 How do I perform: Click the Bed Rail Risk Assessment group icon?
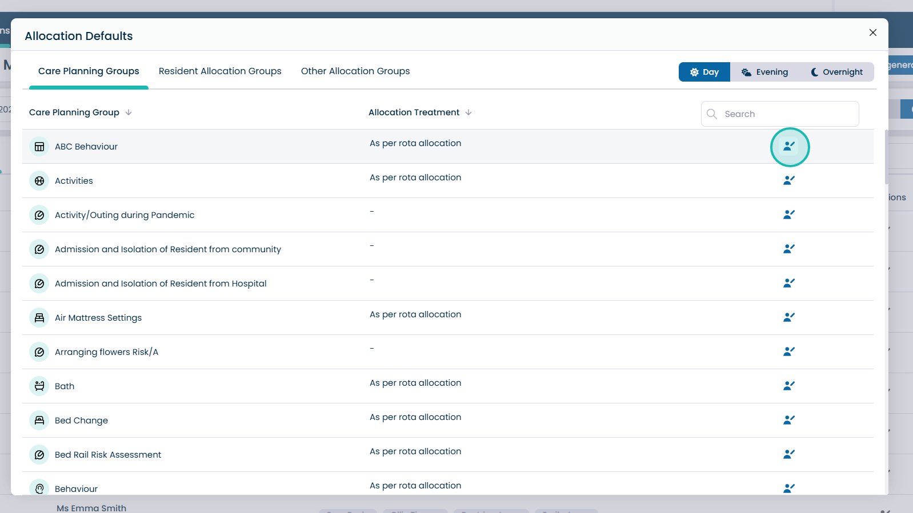pos(39,455)
